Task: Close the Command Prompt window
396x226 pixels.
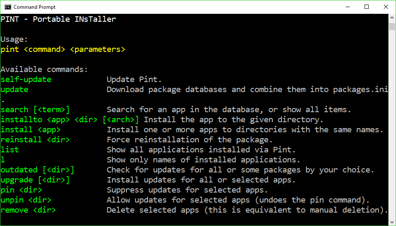Action: [386, 7]
